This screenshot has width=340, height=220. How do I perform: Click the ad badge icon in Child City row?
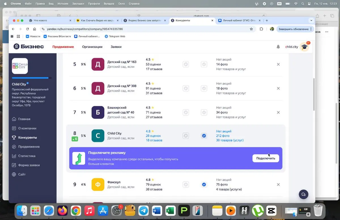pos(186,136)
